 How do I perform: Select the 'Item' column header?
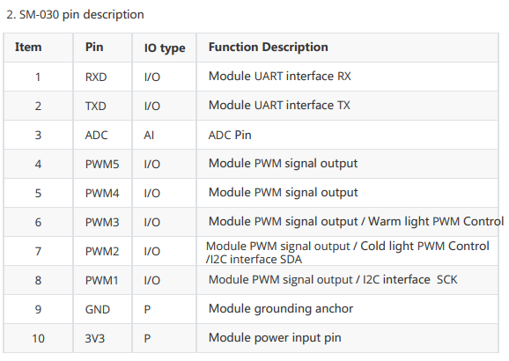click(28, 47)
